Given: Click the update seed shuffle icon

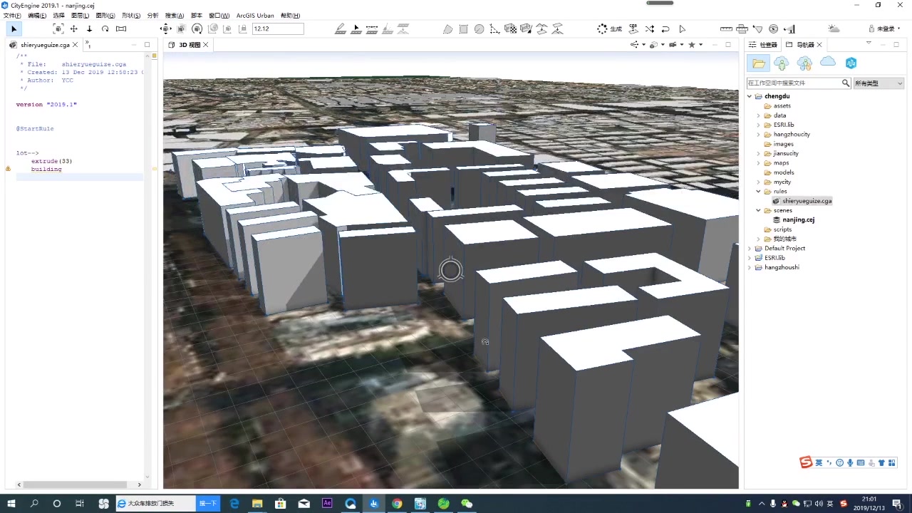Looking at the screenshot, I should [650, 28].
